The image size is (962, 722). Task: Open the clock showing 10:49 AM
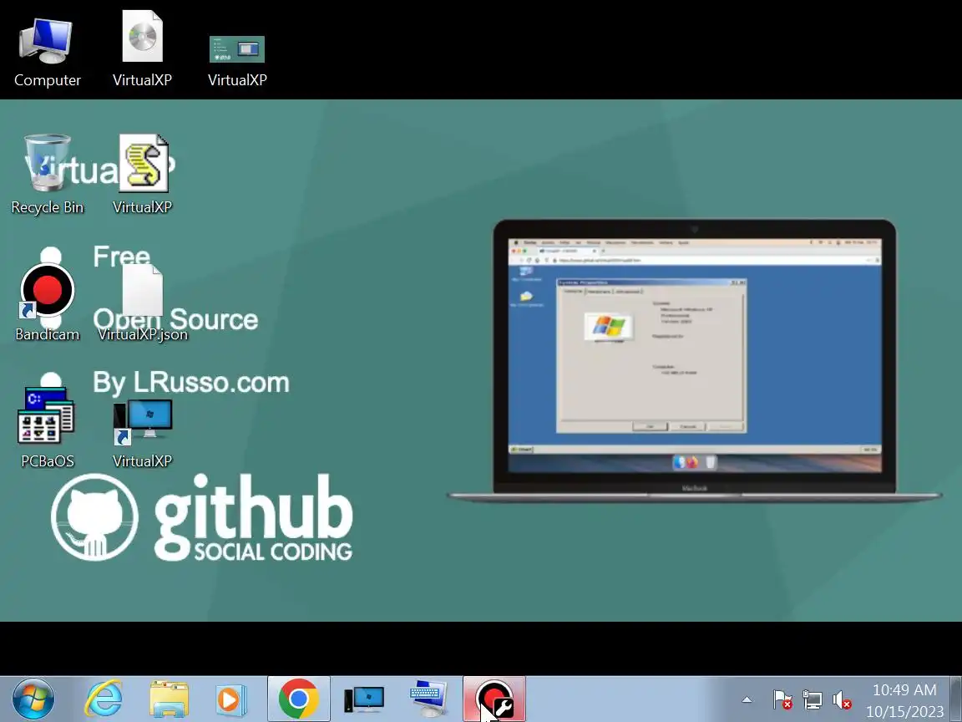pyautogui.click(x=904, y=700)
